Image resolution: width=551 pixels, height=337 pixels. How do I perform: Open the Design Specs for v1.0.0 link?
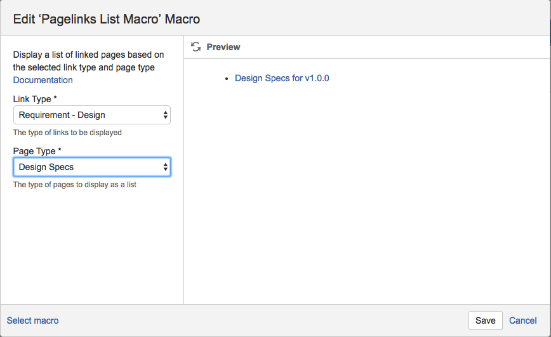pos(282,78)
